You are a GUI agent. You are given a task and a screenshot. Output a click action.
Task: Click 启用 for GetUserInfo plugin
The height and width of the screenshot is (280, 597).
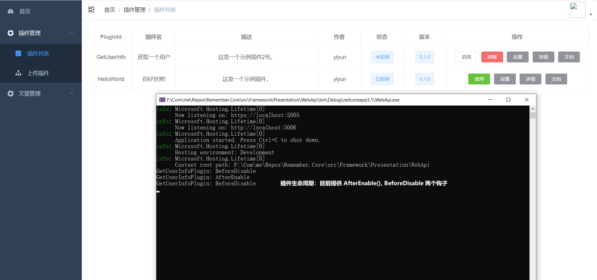(x=466, y=57)
